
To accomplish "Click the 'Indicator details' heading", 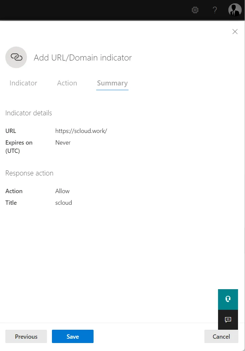I will pyautogui.click(x=29, y=113).
